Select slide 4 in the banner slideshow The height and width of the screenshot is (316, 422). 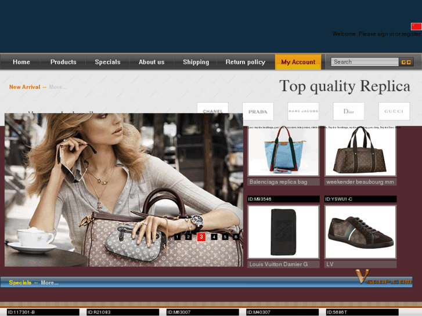coord(214,237)
